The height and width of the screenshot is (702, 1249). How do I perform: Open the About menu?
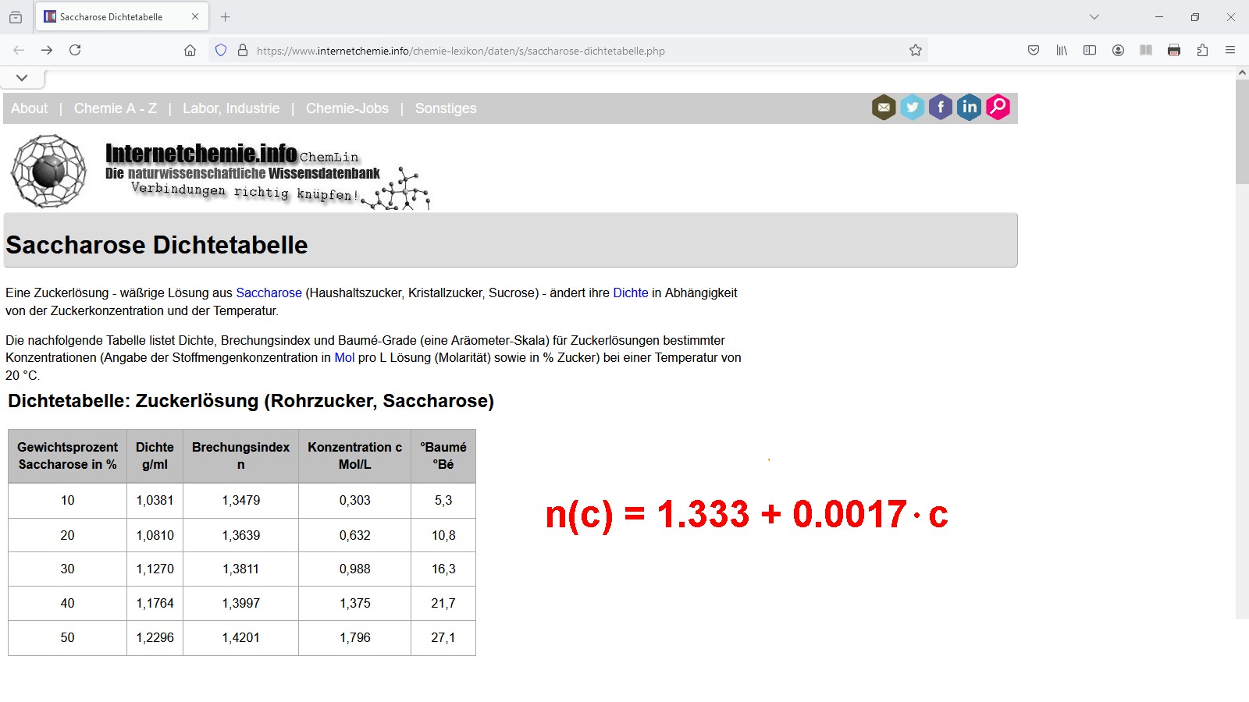pyautogui.click(x=29, y=108)
